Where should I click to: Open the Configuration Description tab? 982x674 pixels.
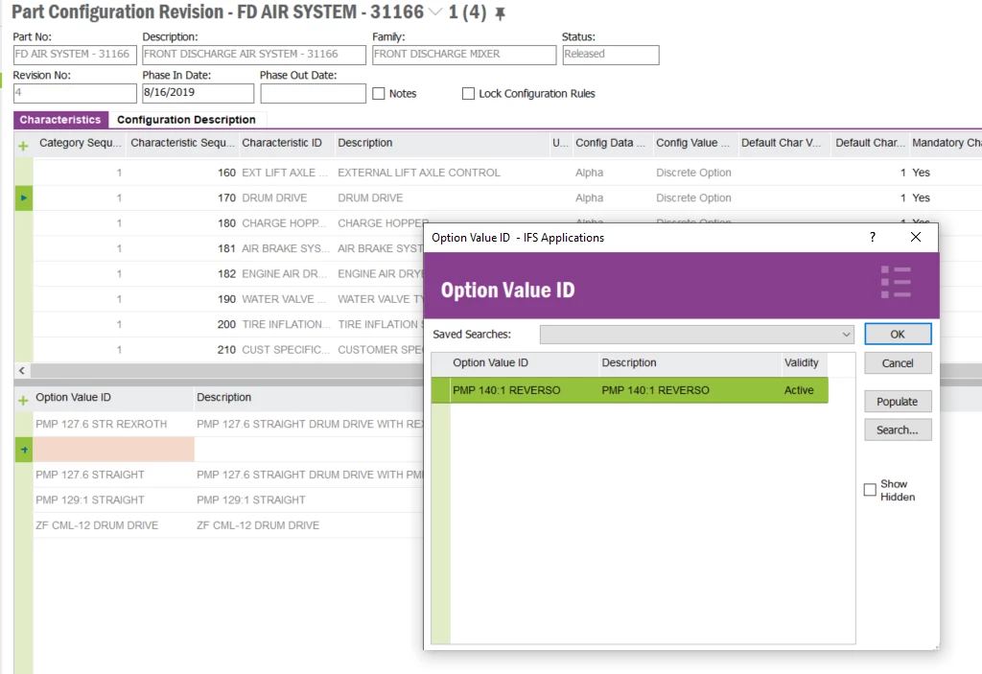pyautogui.click(x=186, y=120)
